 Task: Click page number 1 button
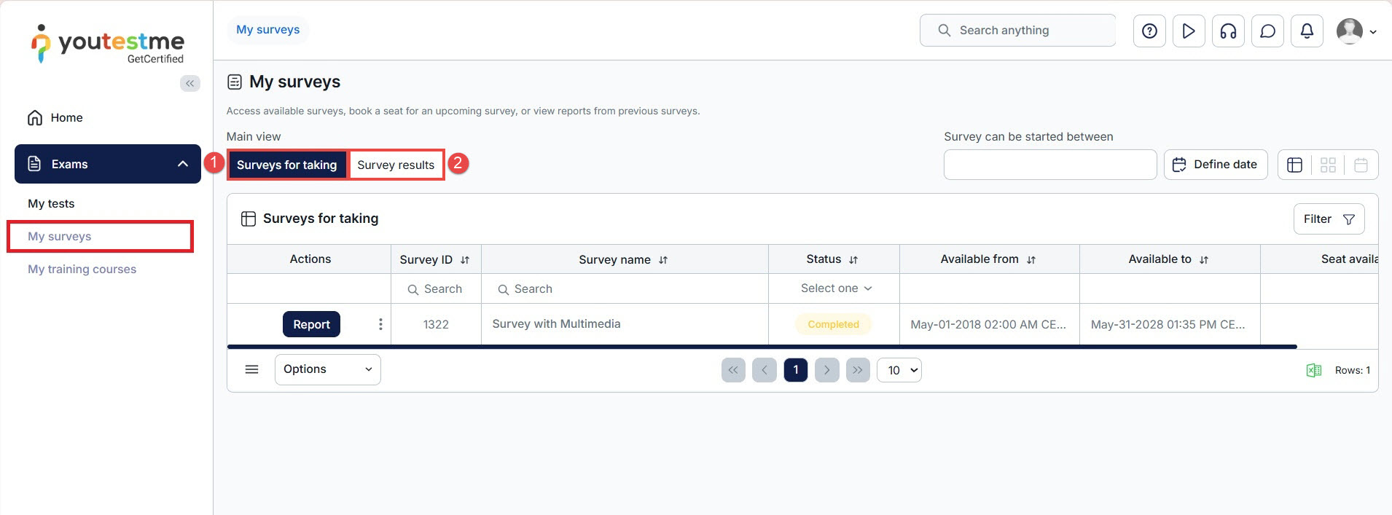click(796, 370)
